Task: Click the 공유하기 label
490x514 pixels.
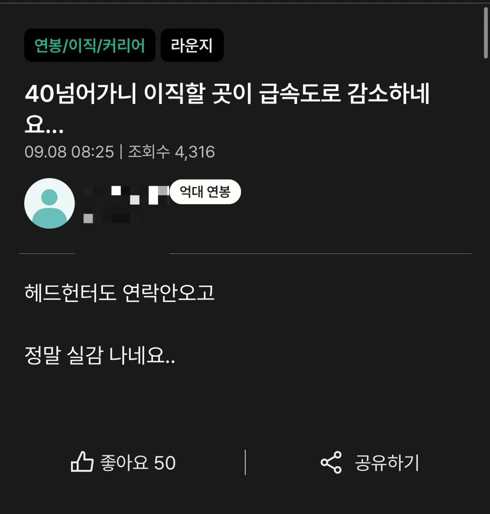Action: (x=387, y=463)
